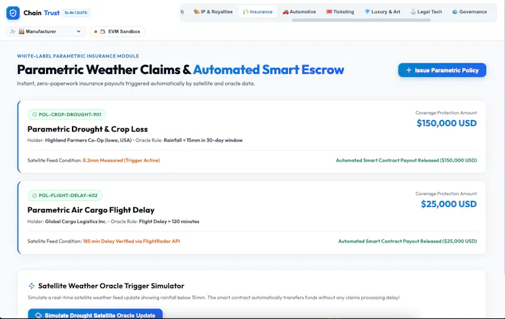The height and width of the screenshot is (319, 505).
Task: Select the Insurance tab
Action: tap(258, 11)
